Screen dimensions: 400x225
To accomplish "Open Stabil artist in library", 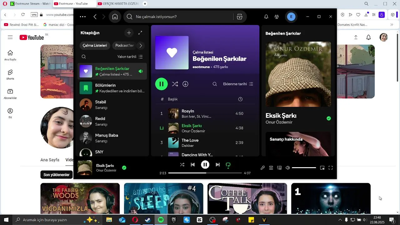I will (112, 105).
